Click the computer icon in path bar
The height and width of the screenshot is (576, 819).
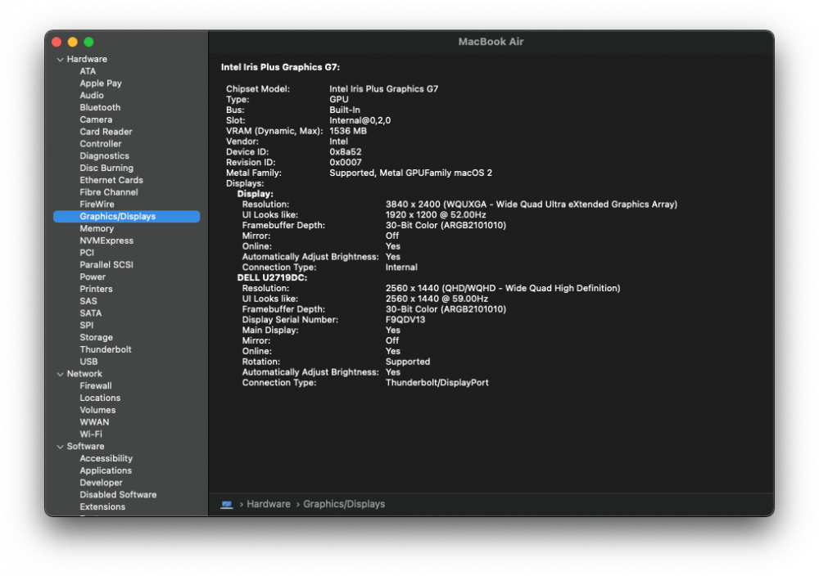pos(227,505)
